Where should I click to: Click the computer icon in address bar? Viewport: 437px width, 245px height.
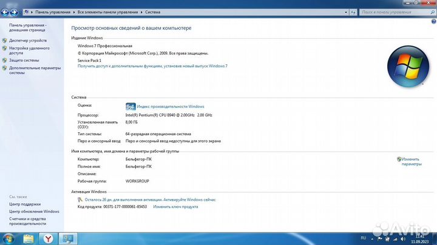pyautogui.click(x=27, y=12)
